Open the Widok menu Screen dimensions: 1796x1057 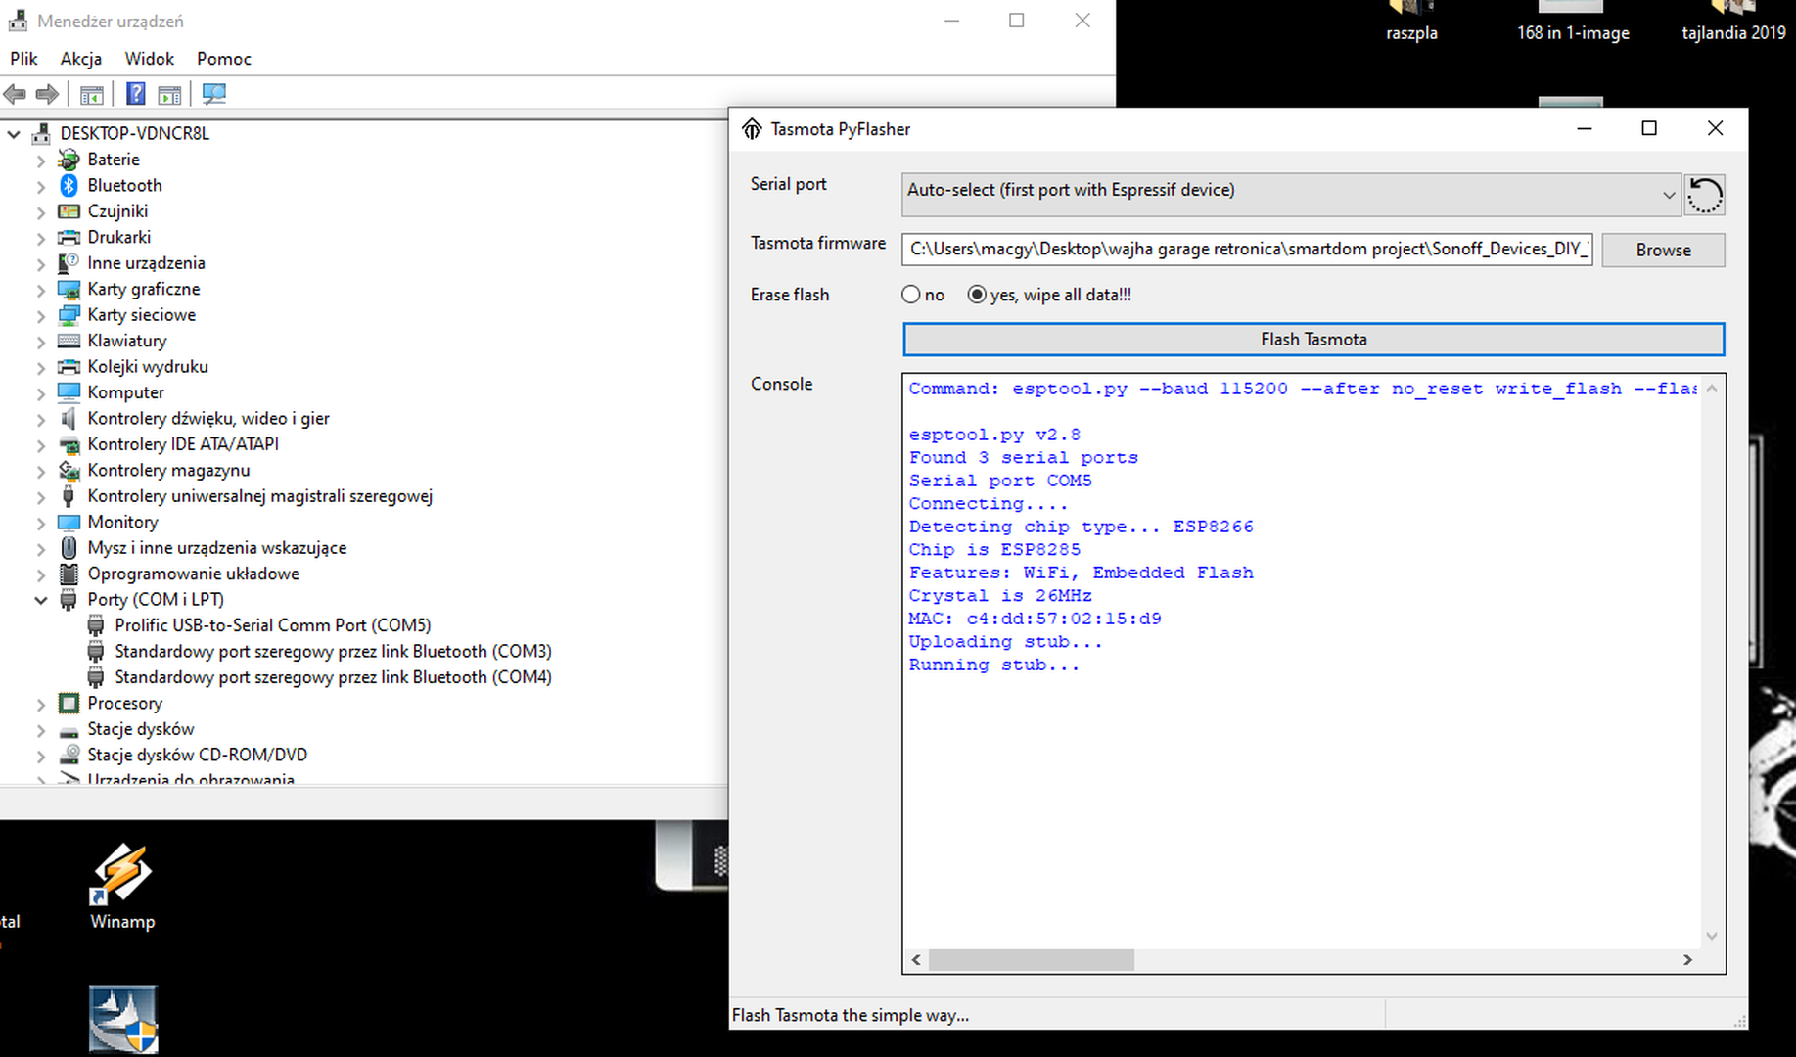150,59
